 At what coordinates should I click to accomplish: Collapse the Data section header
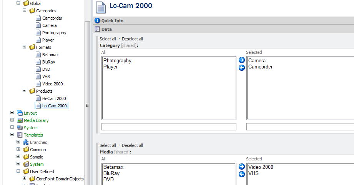click(106, 29)
